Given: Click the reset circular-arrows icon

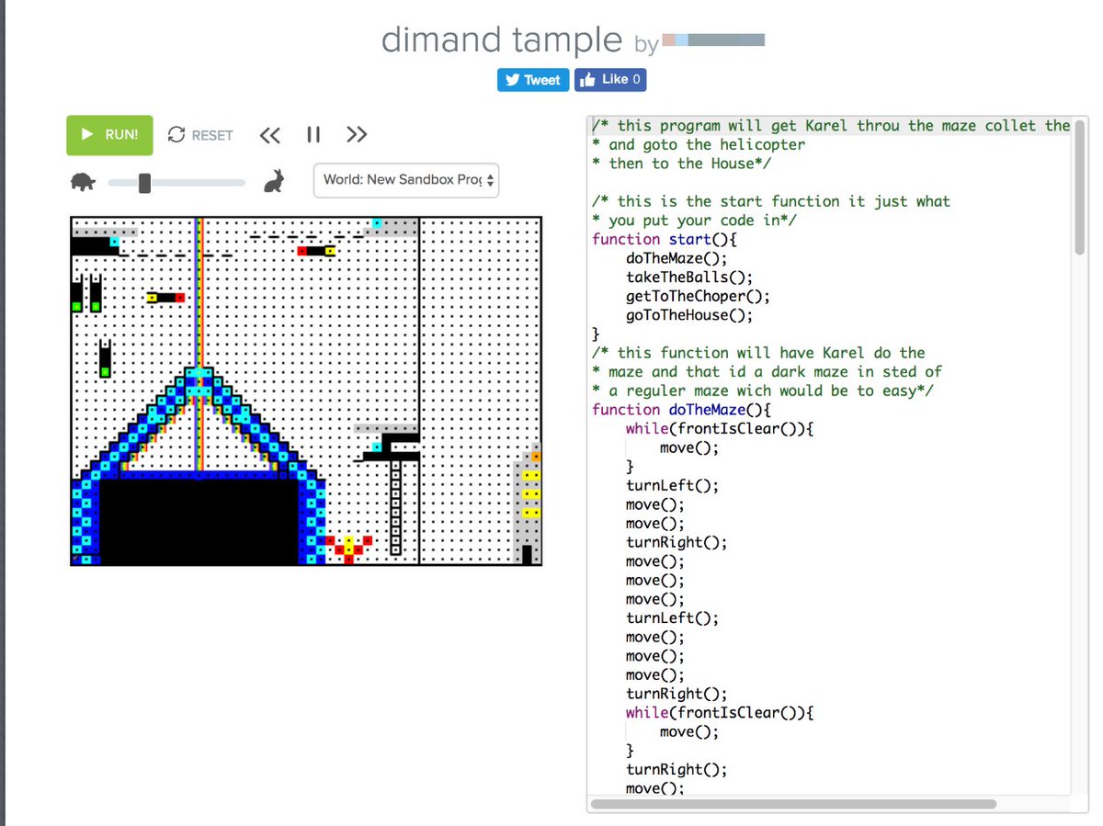Looking at the screenshot, I should pyautogui.click(x=176, y=135).
